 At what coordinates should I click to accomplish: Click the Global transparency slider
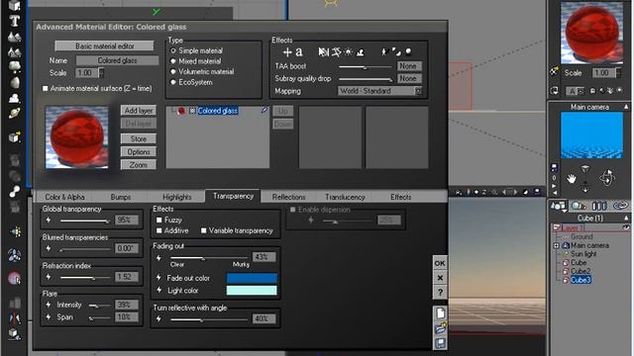pyautogui.click(x=85, y=221)
